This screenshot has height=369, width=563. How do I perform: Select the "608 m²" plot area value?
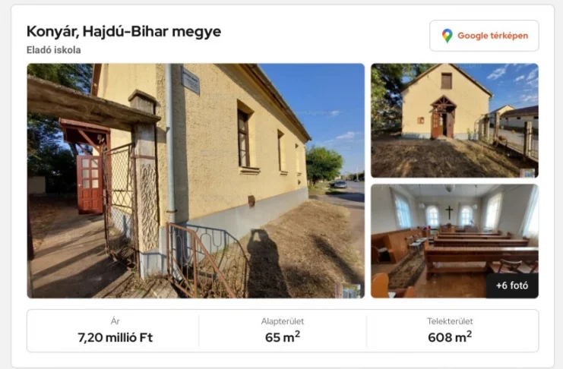tap(450, 336)
